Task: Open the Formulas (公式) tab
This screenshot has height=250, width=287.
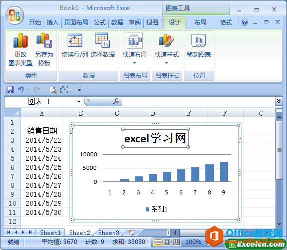Action: (100, 23)
